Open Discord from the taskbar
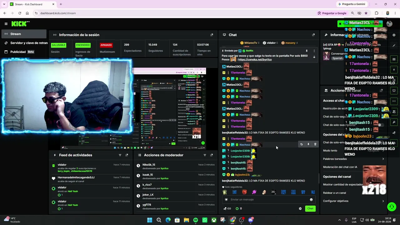The image size is (400, 225). [x=251, y=220]
